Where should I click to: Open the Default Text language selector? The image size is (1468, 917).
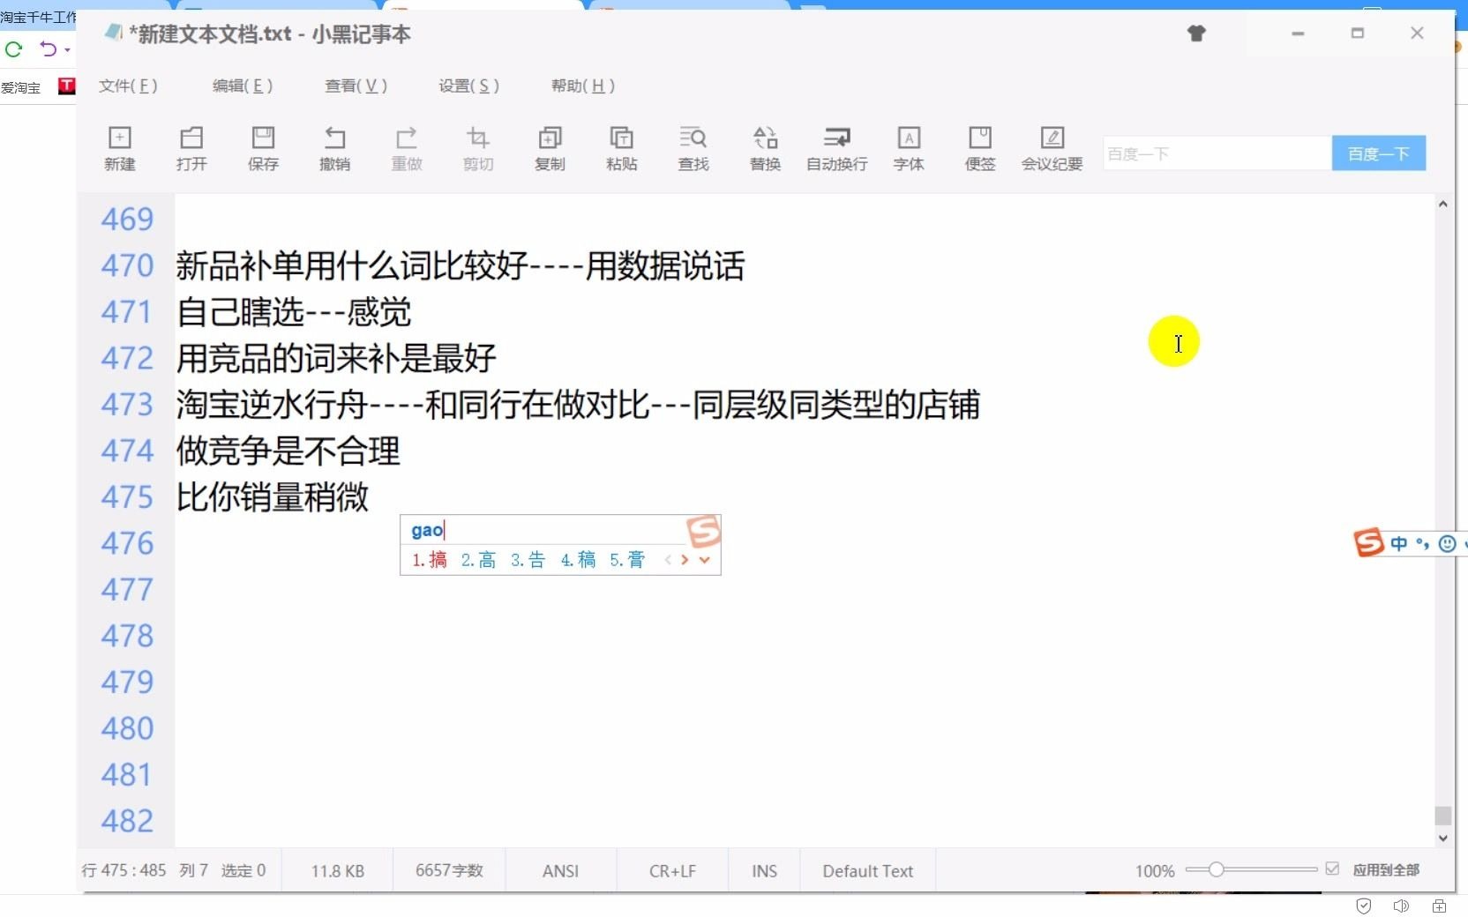point(867,871)
